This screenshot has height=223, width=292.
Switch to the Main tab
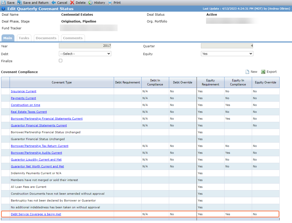pos(8,38)
